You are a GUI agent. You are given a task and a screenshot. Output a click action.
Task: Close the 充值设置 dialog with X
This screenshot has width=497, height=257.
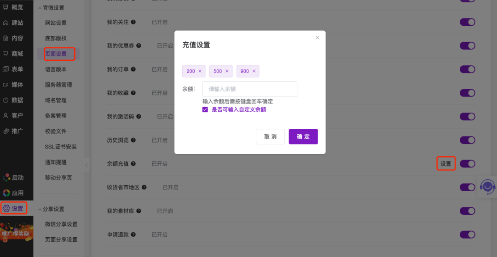tap(317, 37)
